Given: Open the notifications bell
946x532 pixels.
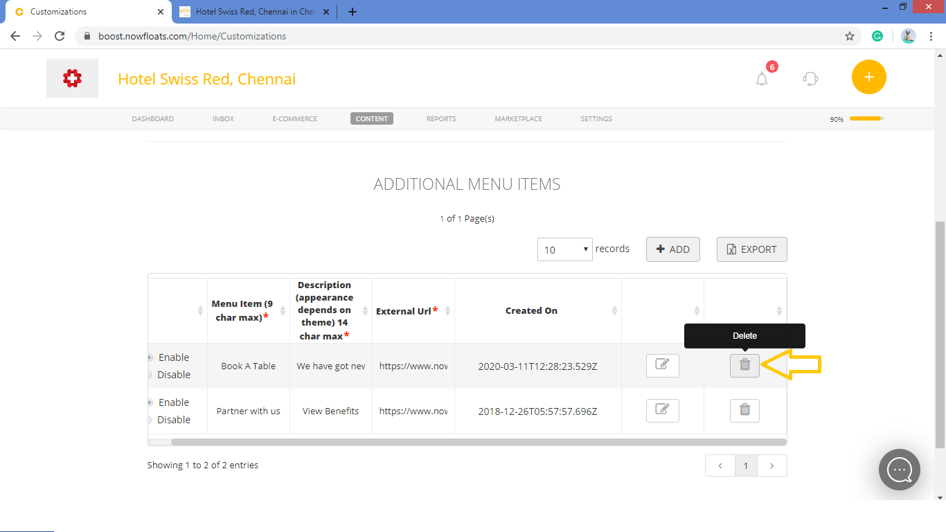Looking at the screenshot, I should click(x=762, y=78).
